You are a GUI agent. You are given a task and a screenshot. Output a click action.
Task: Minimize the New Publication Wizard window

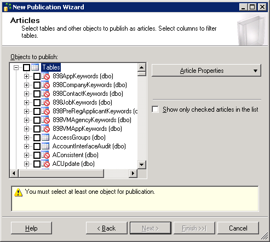pyautogui.click(x=243, y=7)
